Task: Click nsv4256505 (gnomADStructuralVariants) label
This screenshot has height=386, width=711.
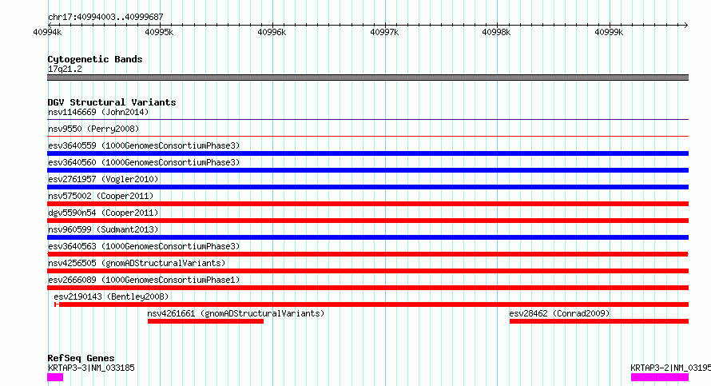Action: [137, 263]
